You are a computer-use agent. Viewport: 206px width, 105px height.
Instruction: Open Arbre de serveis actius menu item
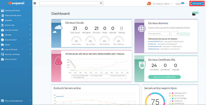coord(13,15)
